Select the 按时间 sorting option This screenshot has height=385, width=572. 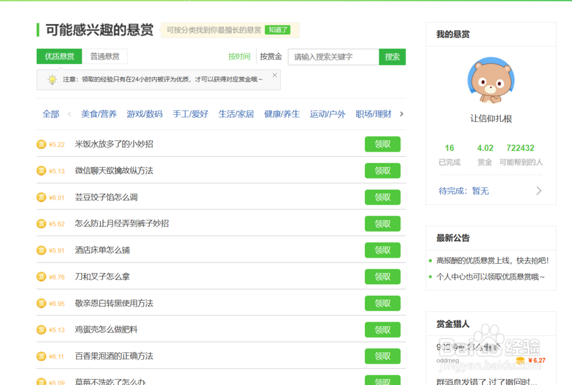pos(241,57)
